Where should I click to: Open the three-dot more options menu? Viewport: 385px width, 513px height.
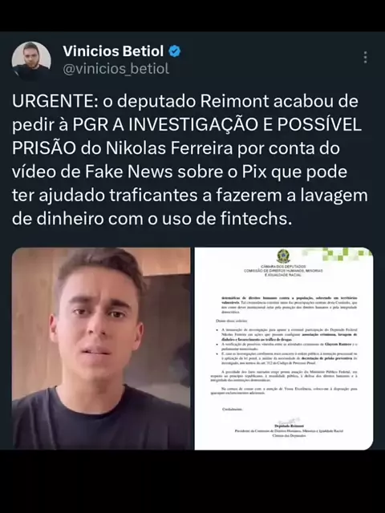click(366, 57)
